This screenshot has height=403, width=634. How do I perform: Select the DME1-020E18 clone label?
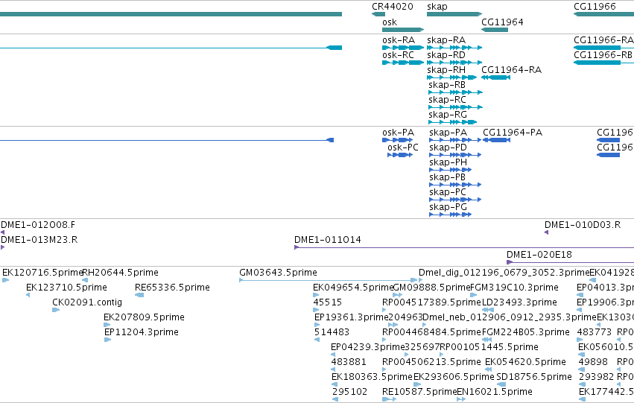tap(539, 255)
